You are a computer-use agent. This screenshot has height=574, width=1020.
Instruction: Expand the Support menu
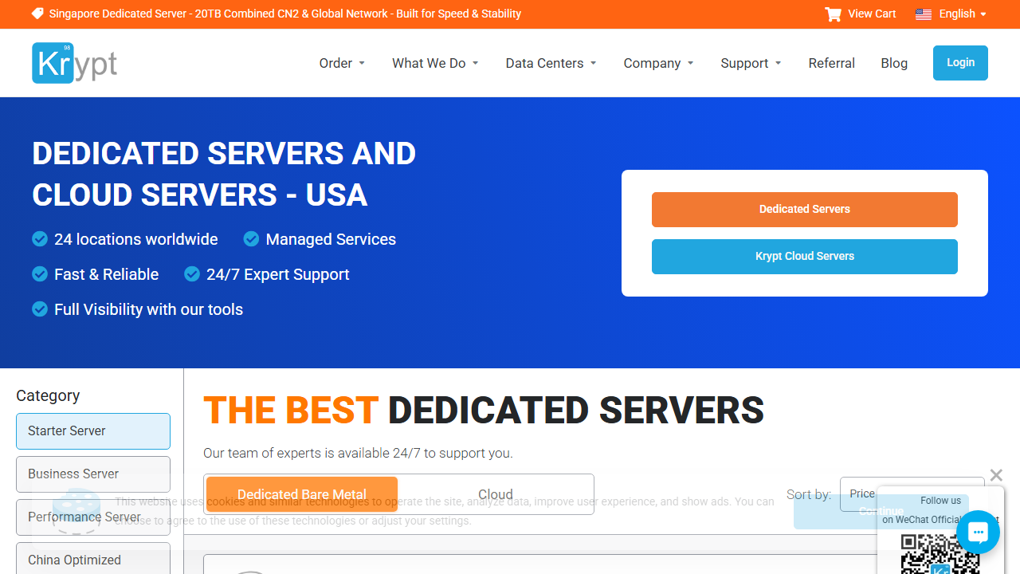[x=751, y=63]
